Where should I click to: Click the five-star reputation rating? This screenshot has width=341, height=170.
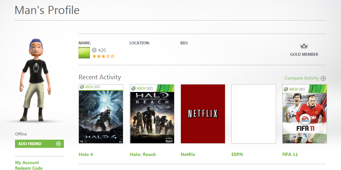(x=103, y=56)
